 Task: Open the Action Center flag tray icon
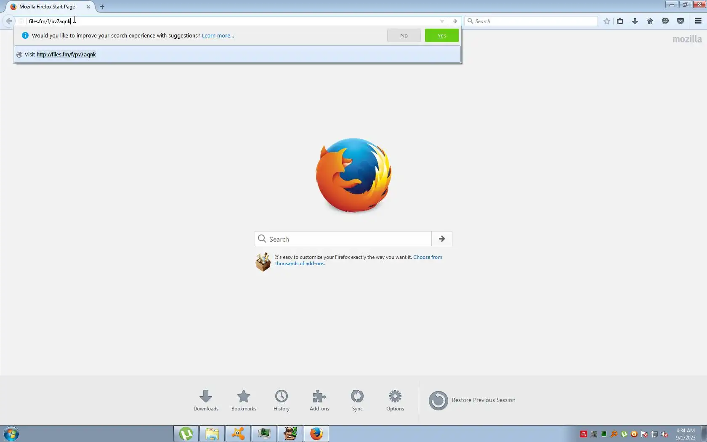click(644, 434)
